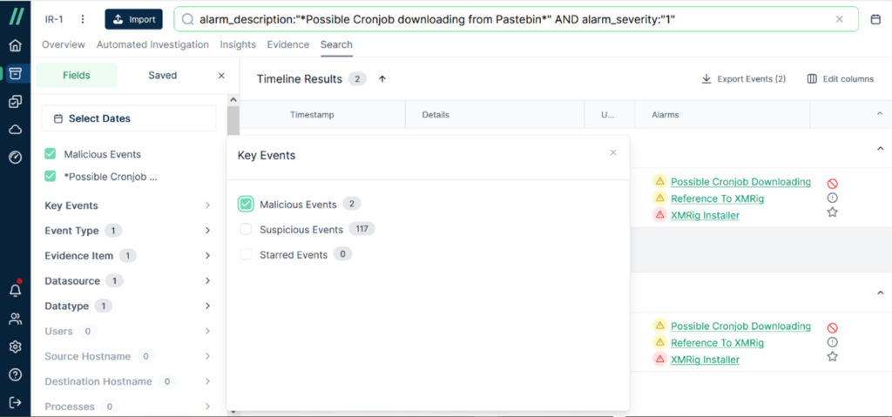Star the first timeline event

pyautogui.click(x=832, y=212)
